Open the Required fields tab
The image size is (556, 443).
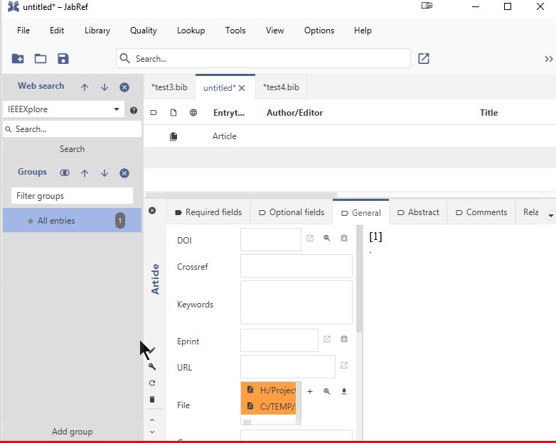[x=208, y=212]
